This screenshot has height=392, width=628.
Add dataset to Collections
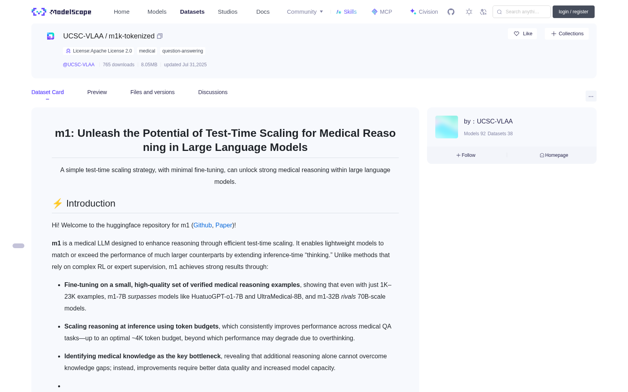(x=567, y=34)
